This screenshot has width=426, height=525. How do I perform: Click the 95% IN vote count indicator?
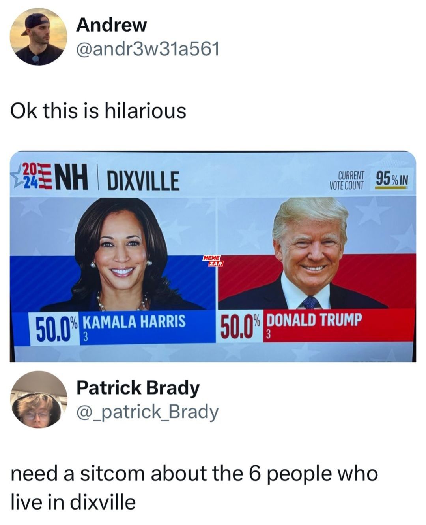pyautogui.click(x=391, y=180)
